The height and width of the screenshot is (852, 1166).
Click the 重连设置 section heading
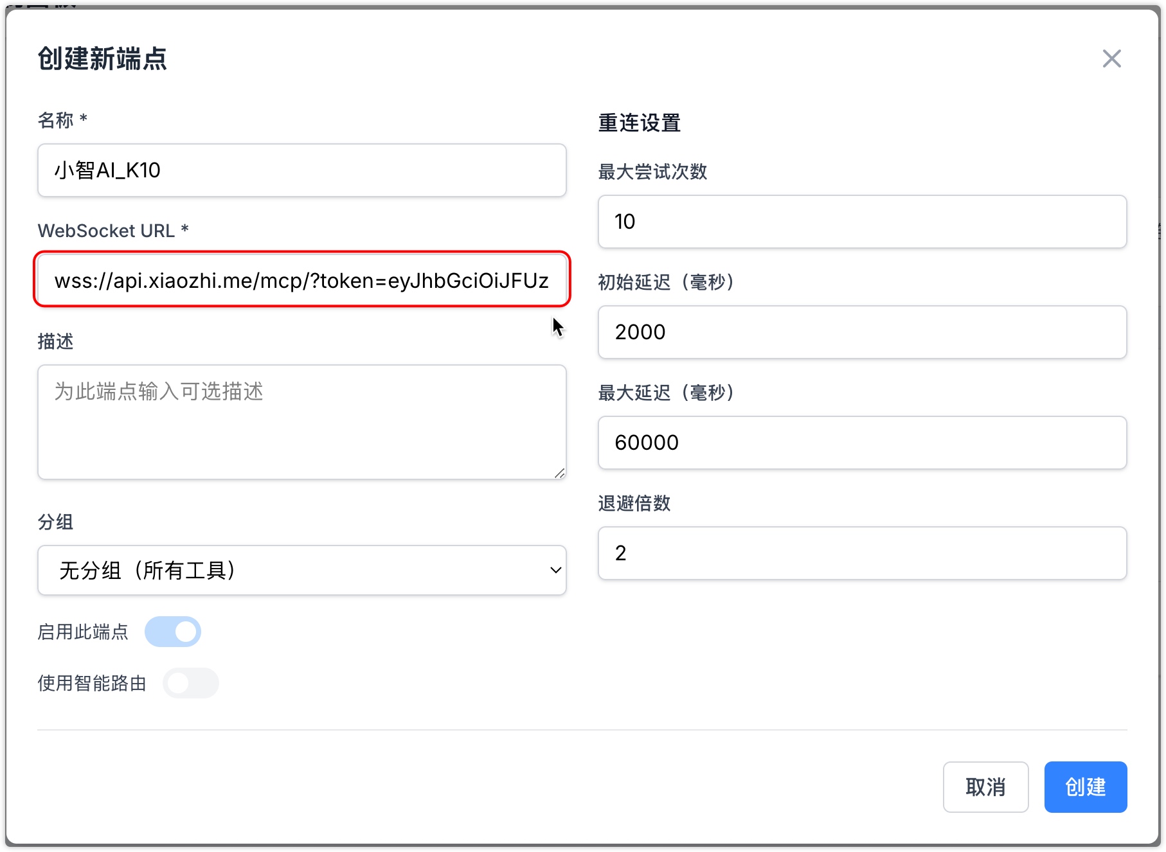[639, 123]
